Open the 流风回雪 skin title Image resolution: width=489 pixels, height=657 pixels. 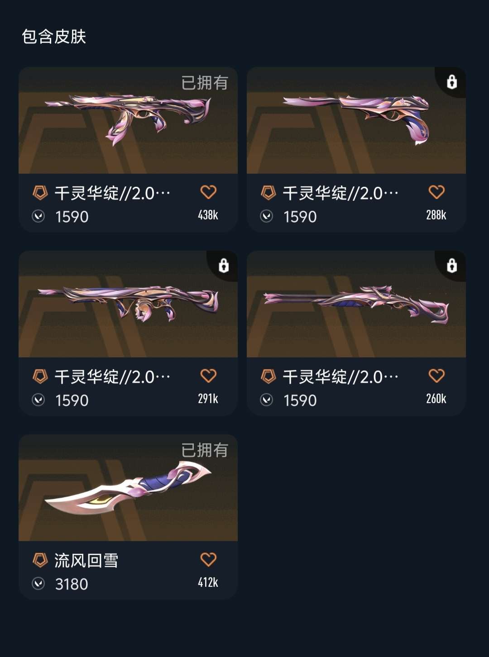point(86,561)
